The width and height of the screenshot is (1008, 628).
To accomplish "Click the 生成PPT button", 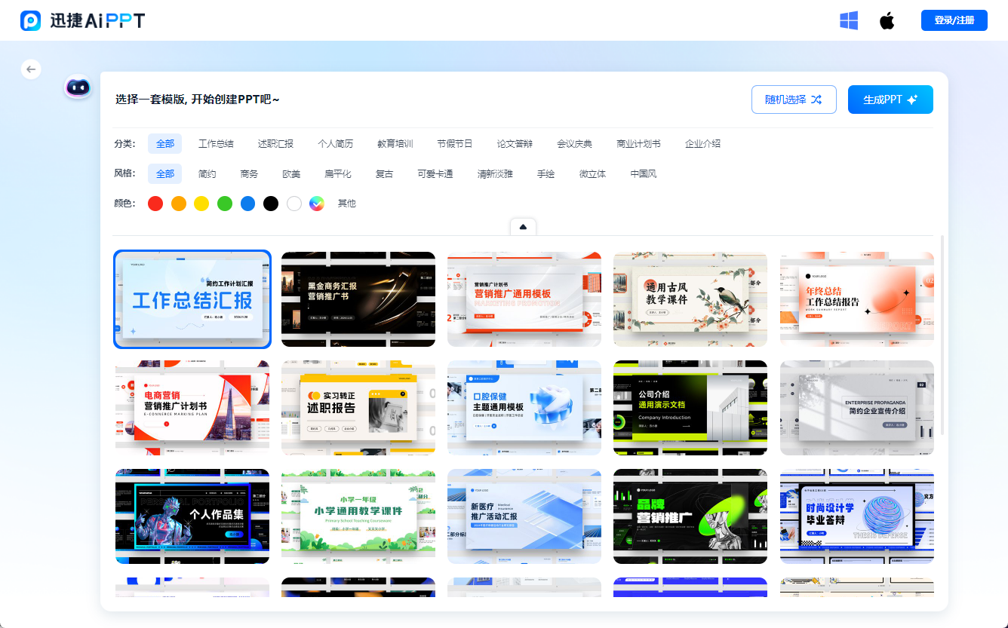I will pyautogui.click(x=890, y=100).
